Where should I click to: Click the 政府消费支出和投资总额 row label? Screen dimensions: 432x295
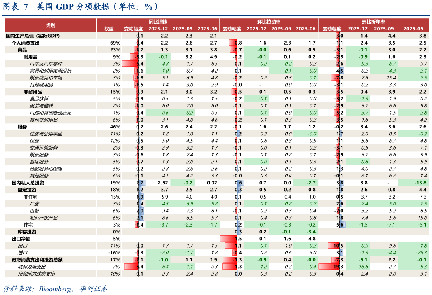(40, 260)
